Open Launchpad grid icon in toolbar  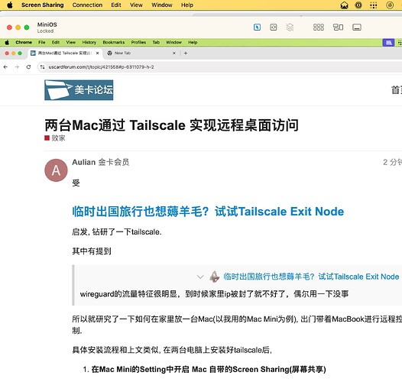click(x=319, y=28)
